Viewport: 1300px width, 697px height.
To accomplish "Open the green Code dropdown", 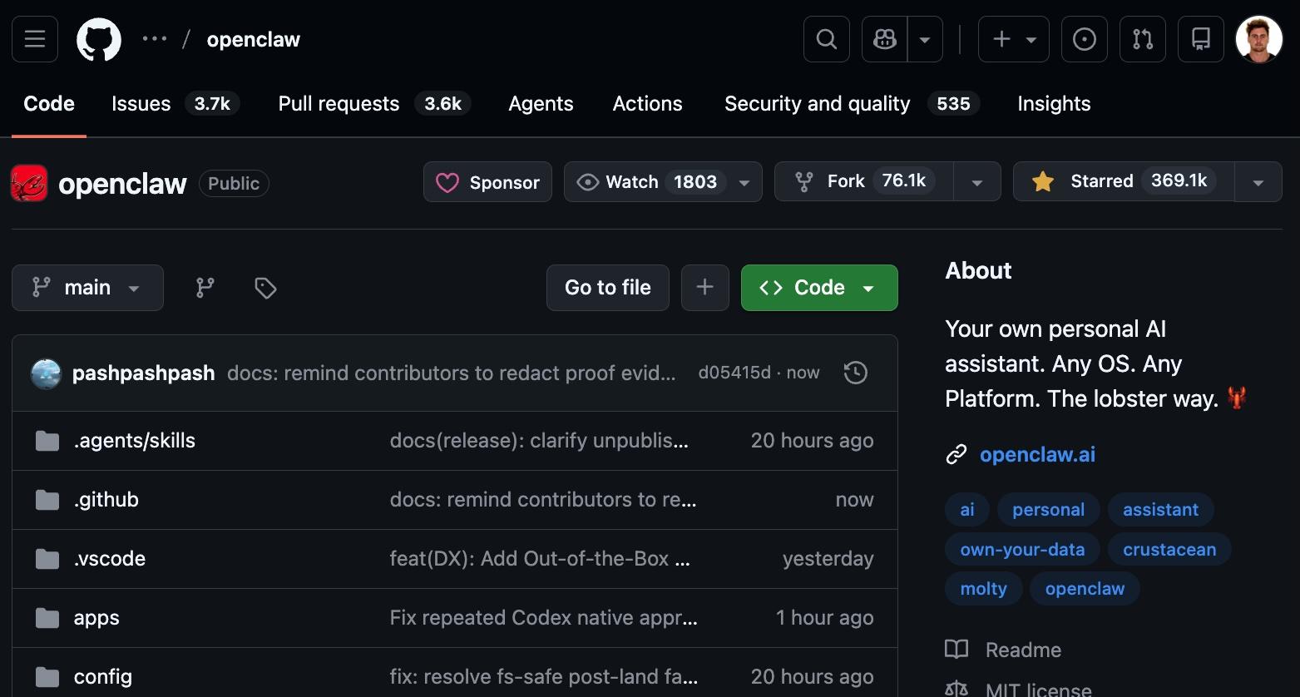I will (819, 288).
